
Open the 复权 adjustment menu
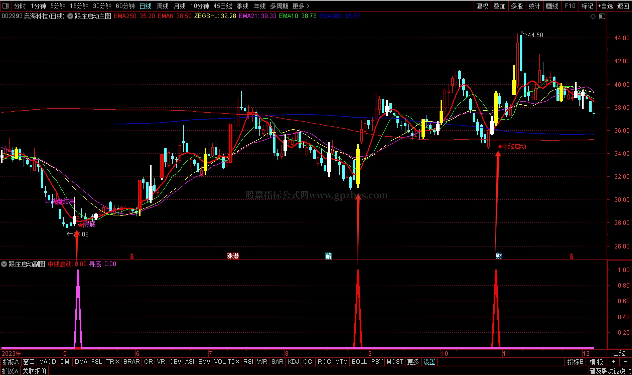[x=482, y=6]
